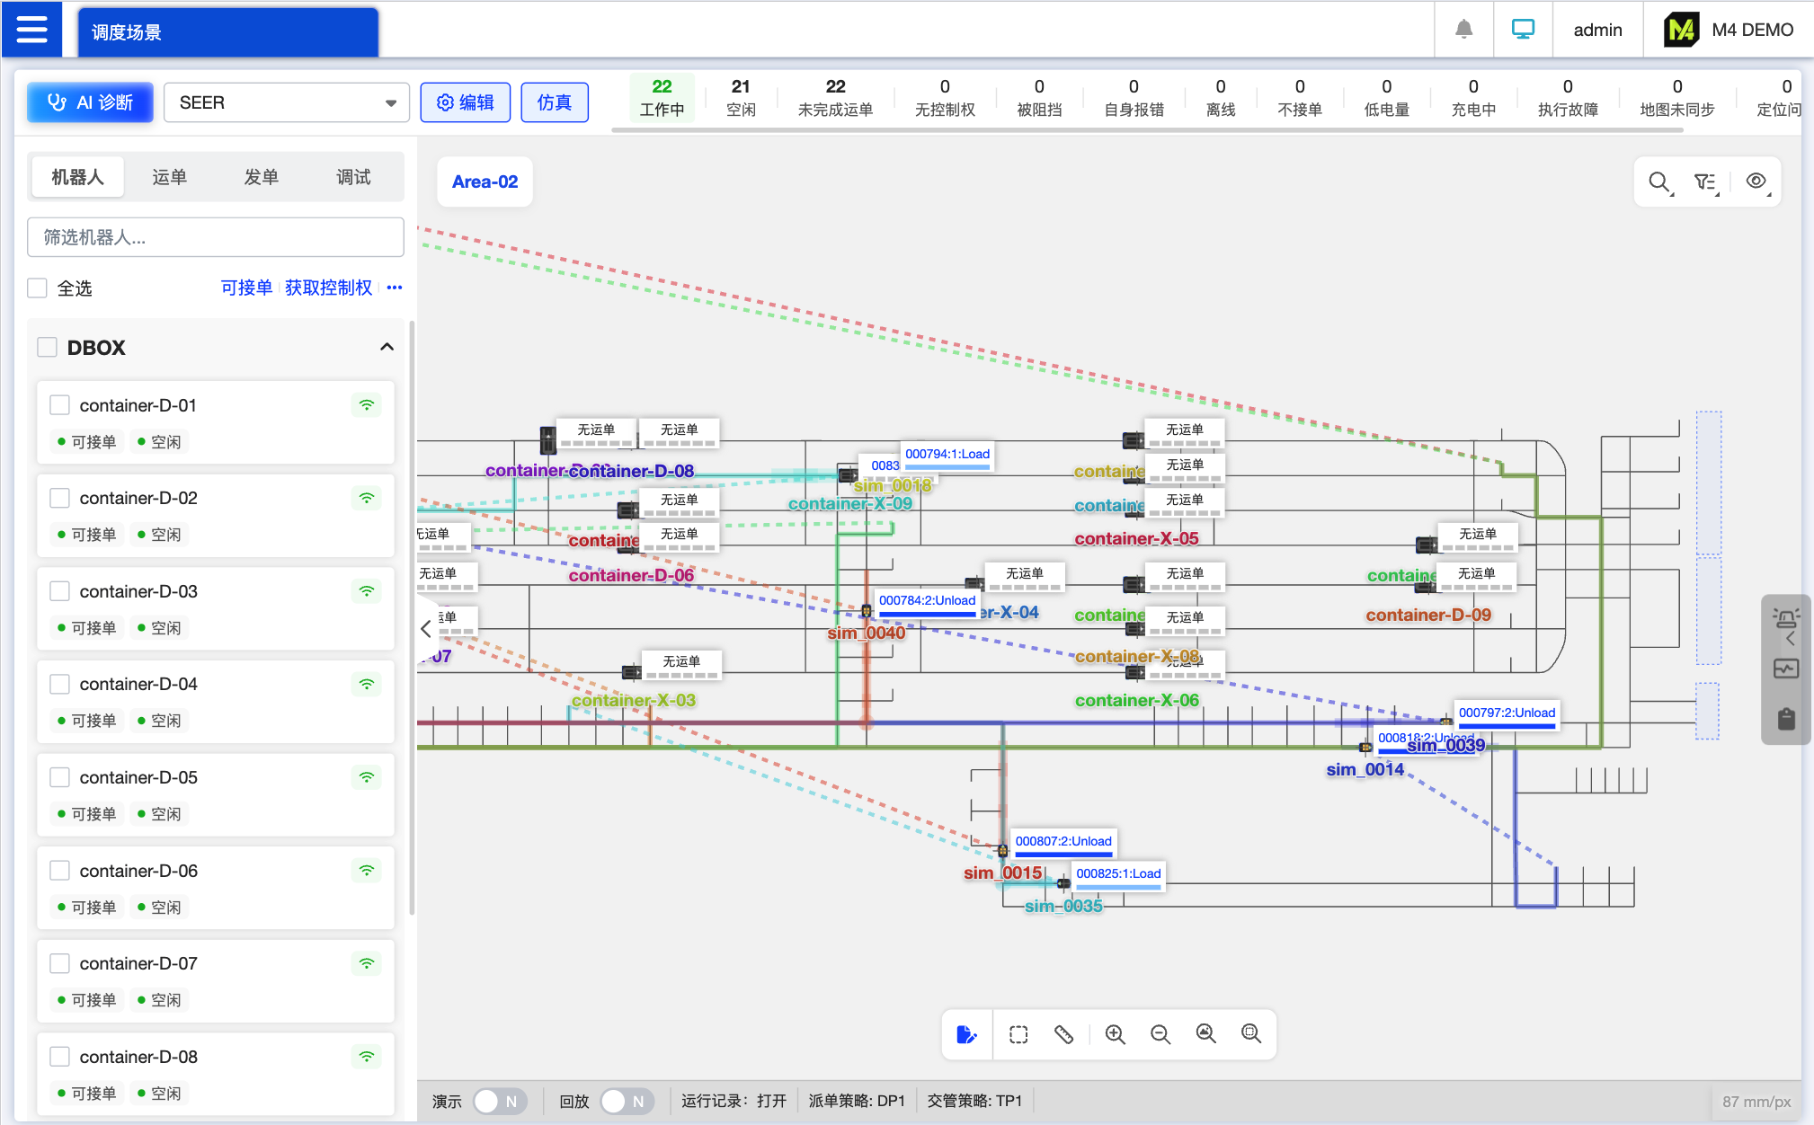Screen dimensions: 1814x1125
Task: Click the monitor display icon
Action: (1523, 30)
